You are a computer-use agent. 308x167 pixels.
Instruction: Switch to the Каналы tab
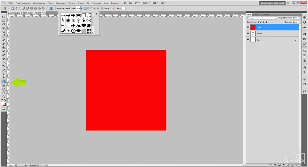click(256, 14)
